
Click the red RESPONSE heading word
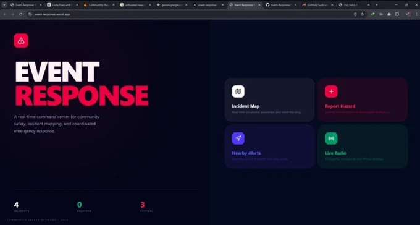pyautogui.click(x=82, y=96)
